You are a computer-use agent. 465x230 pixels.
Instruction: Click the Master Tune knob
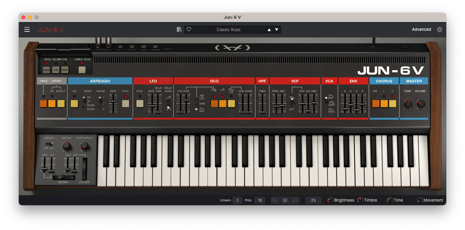coord(408,103)
